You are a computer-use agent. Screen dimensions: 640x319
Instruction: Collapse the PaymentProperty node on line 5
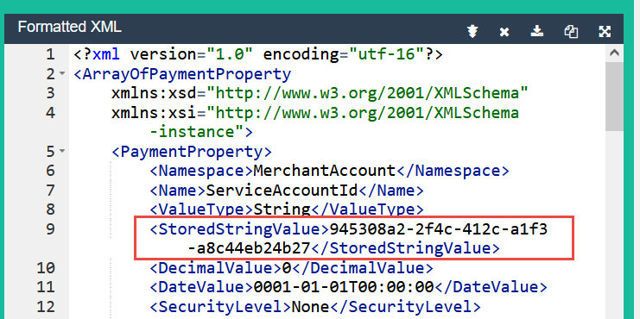point(61,151)
